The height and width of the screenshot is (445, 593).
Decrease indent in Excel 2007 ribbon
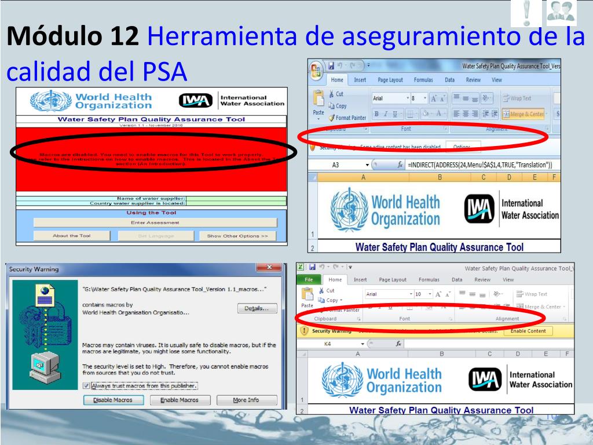486,114
